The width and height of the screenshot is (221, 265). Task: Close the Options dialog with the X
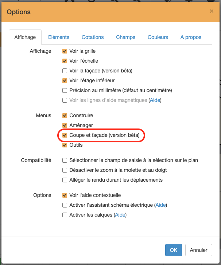[x=212, y=11]
